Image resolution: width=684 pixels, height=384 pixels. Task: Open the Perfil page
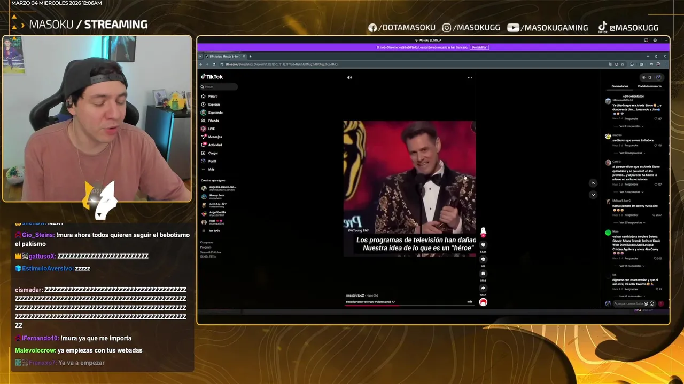[209, 161]
